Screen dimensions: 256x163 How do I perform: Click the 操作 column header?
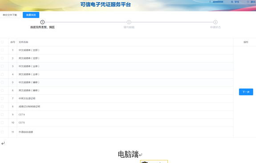coord(246,42)
